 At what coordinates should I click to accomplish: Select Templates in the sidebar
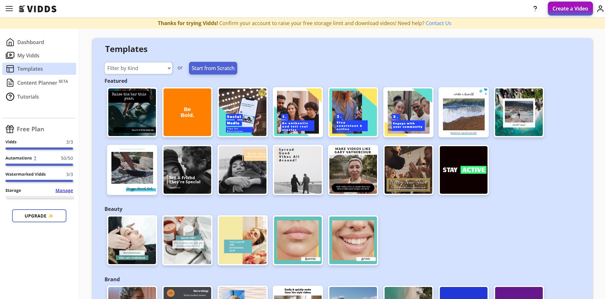(39, 69)
